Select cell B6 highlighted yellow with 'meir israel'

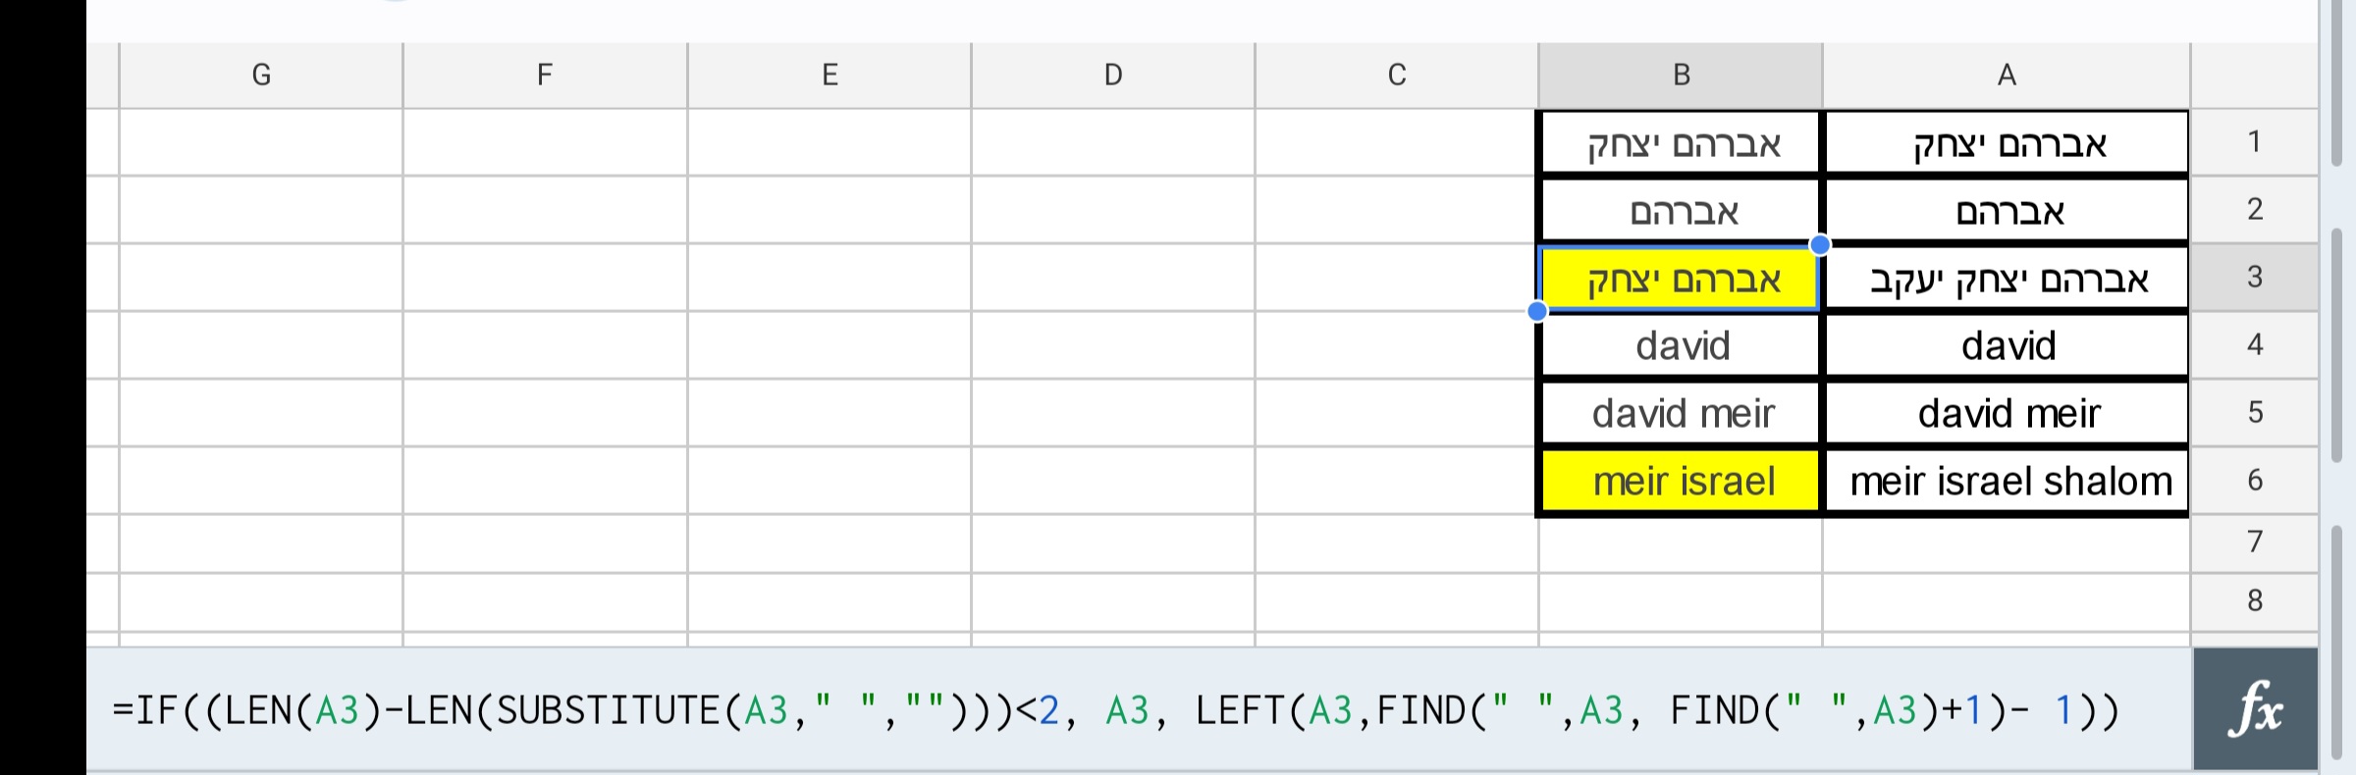click(1679, 480)
